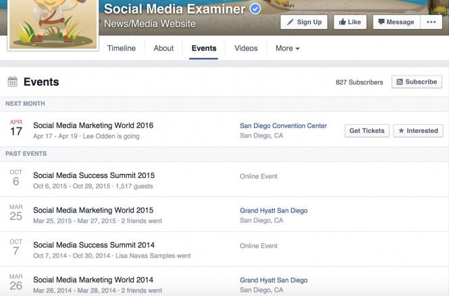The width and height of the screenshot is (449, 296).
Task: Expand the More dropdown in page tabs
Action: pyautogui.click(x=287, y=49)
